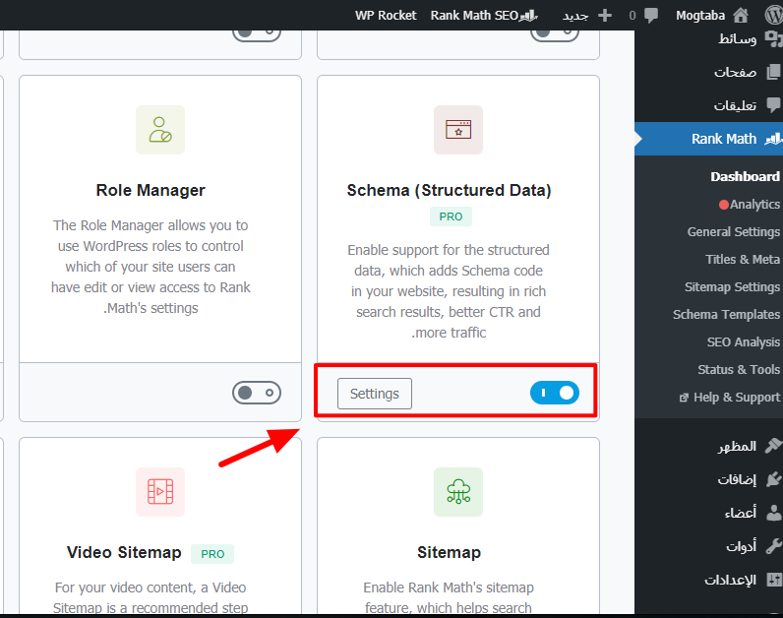Click the Role Manager user icon
The width and height of the screenshot is (783, 618).
coord(160,130)
